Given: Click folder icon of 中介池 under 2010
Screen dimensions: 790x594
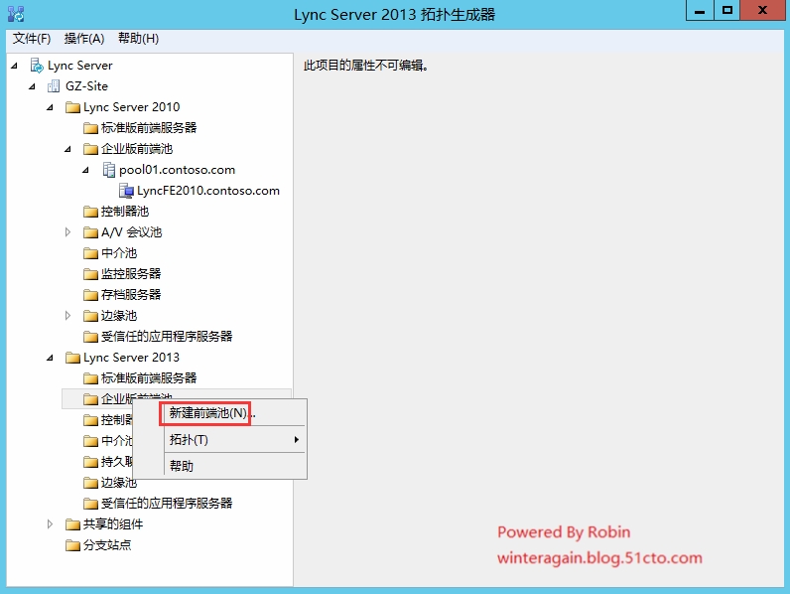Looking at the screenshot, I should (90, 253).
